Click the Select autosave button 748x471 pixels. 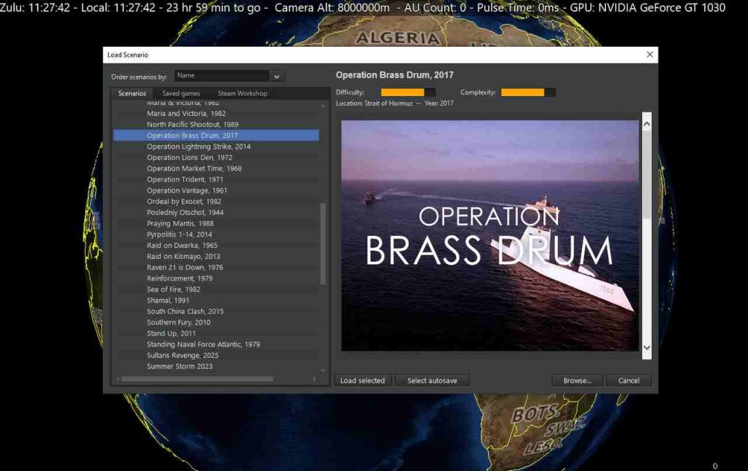click(432, 381)
